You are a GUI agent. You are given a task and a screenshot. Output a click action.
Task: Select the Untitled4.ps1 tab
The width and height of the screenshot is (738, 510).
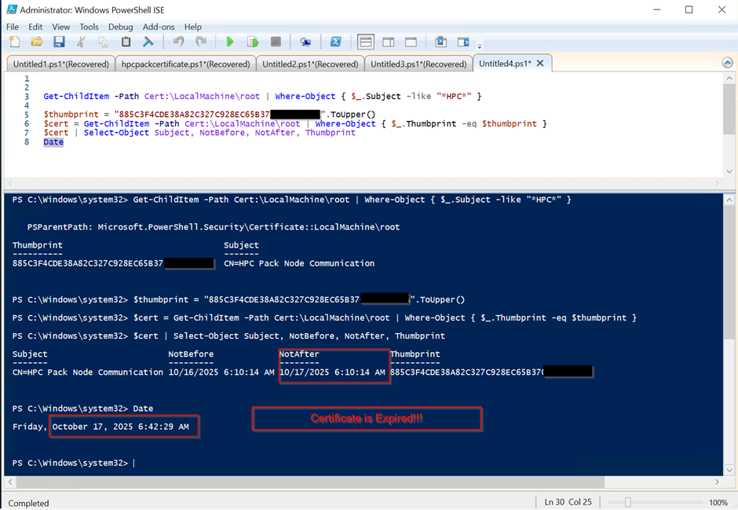(505, 64)
